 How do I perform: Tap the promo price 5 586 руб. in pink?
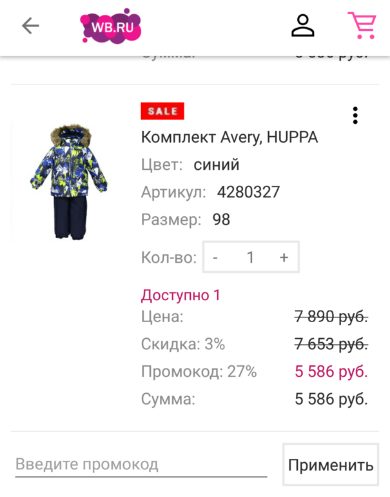331,371
